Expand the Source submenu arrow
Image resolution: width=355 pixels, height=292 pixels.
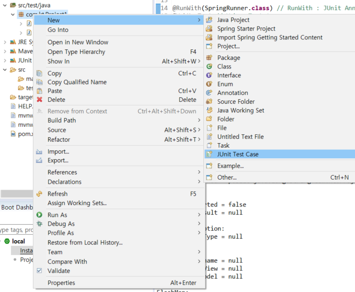coord(199,130)
